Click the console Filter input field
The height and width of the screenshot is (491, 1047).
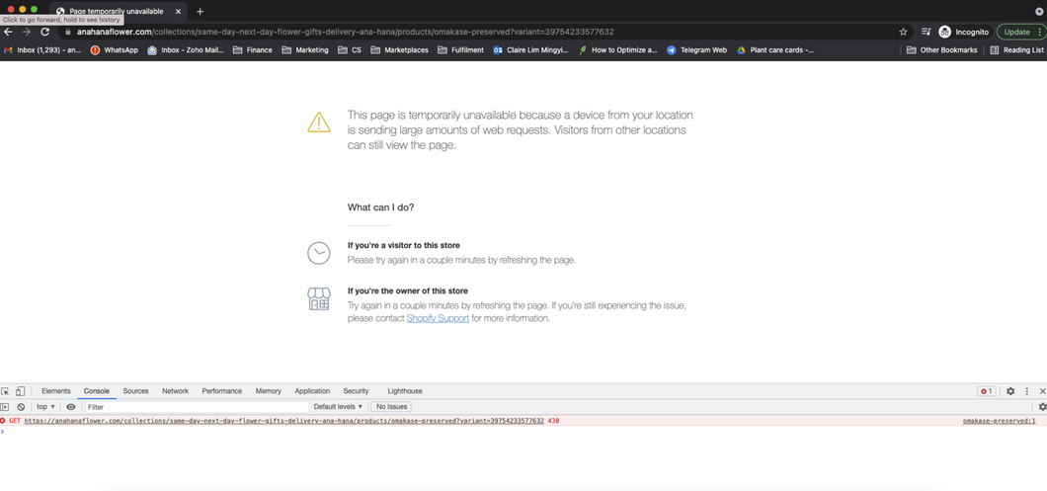coord(196,407)
